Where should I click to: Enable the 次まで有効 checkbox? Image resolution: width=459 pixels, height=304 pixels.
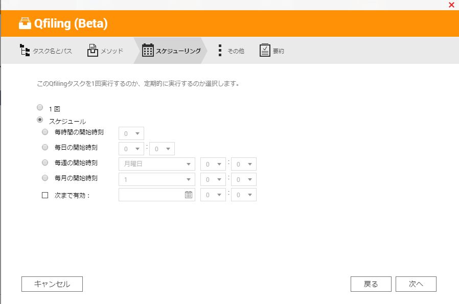[45, 195]
